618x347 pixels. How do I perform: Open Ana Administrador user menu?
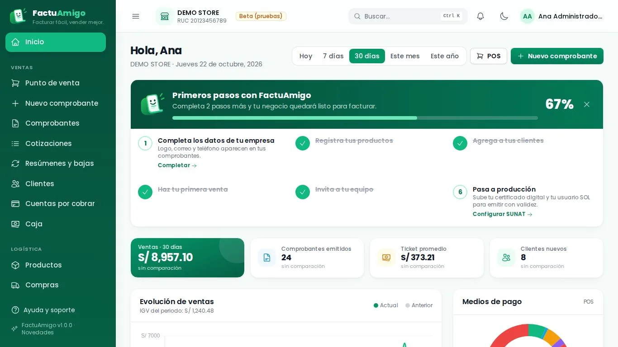point(561,16)
